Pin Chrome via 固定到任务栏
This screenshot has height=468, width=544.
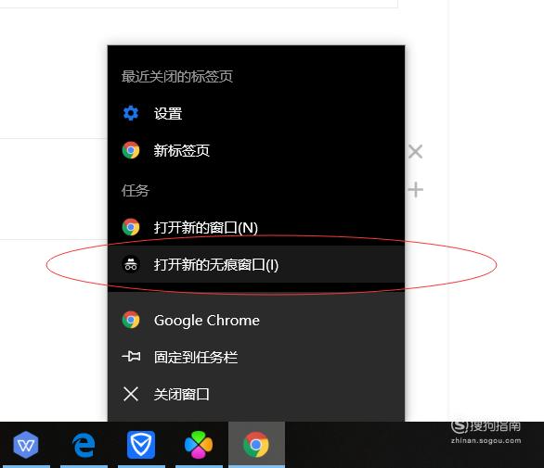tap(256, 357)
